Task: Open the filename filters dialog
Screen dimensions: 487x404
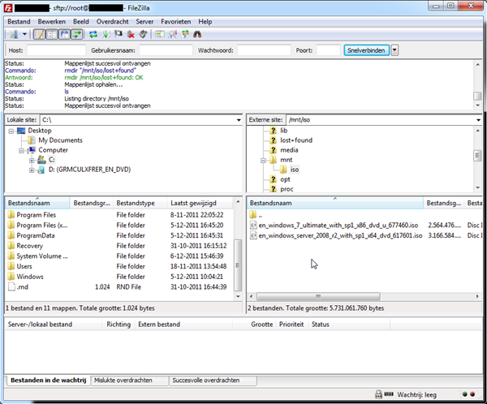Action: [160, 34]
